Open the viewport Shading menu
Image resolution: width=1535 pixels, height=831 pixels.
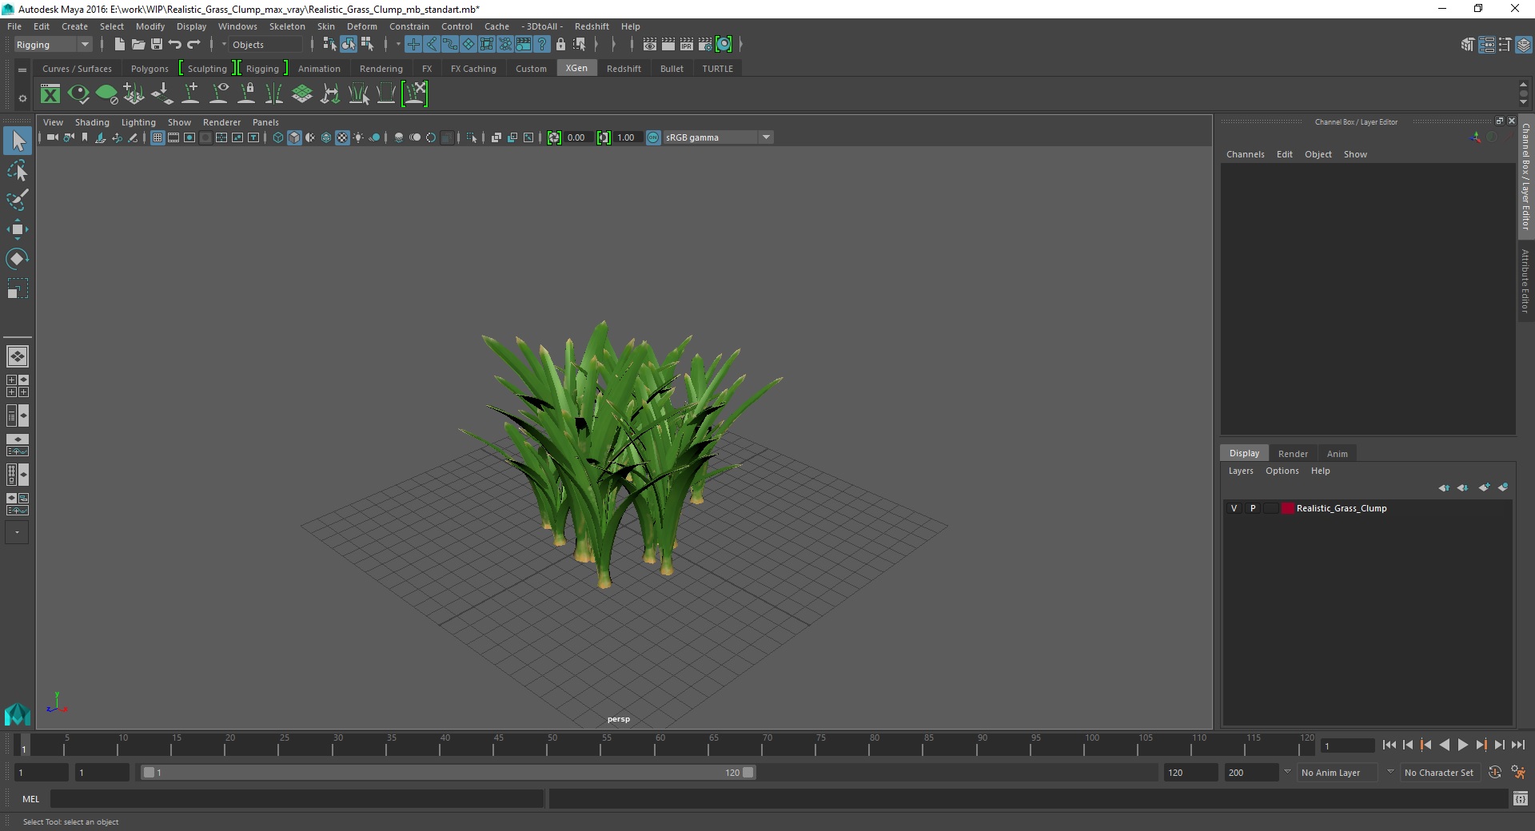(92, 122)
